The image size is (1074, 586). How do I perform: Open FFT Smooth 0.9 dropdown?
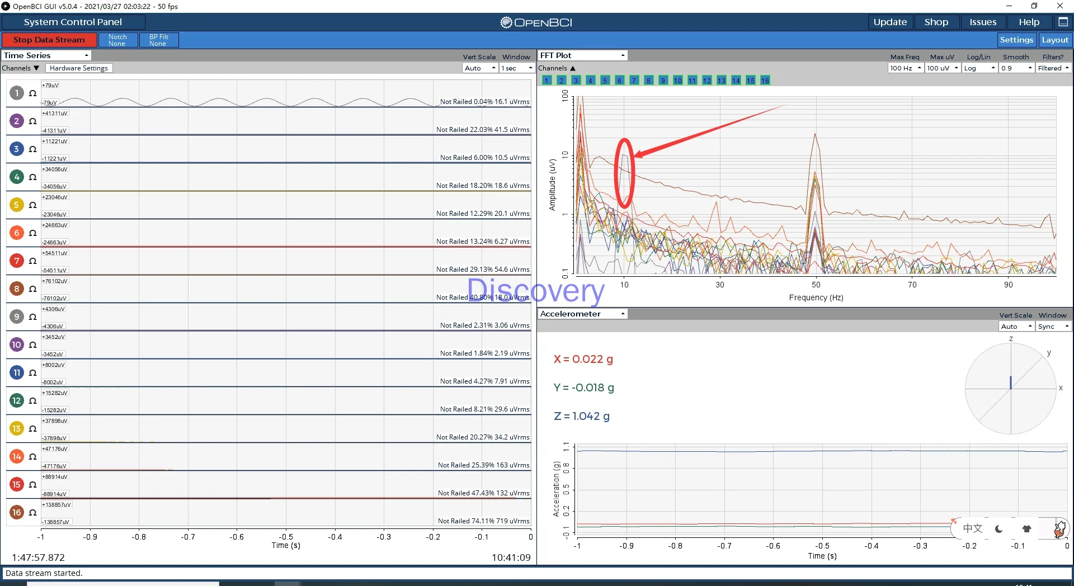coord(1016,68)
